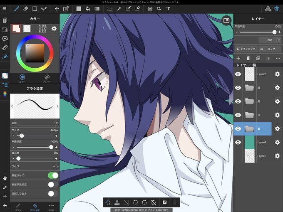Image resolution: width=283 pixels, height=212 pixels.
Task: Select the Move tool
Action: [x=57, y=9]
